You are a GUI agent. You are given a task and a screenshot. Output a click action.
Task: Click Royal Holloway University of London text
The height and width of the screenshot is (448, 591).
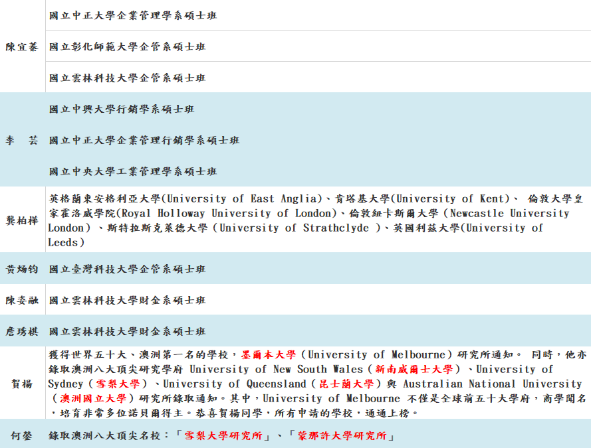click(x=227, y=213)
